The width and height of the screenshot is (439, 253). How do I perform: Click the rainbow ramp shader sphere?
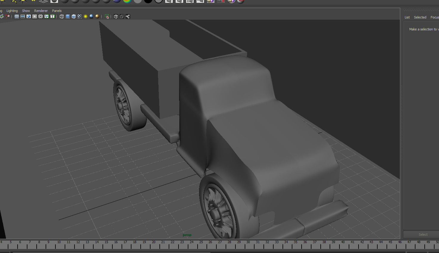pos(127,1)
